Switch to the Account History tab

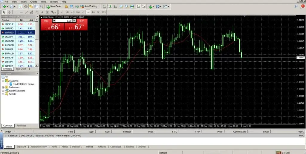[x=39, y=147]
